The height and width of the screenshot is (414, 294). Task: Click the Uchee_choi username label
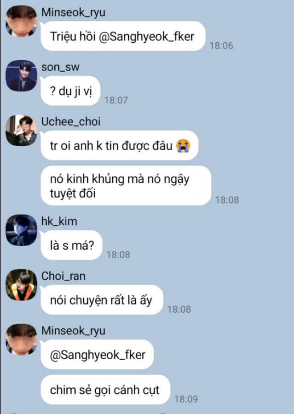pyautogui.click(x=71, y=122)
